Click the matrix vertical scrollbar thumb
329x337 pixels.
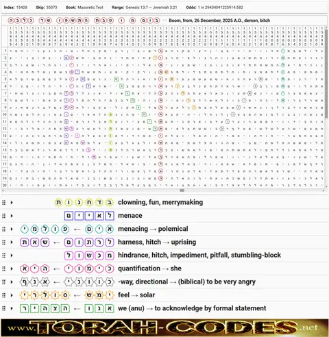[326, 73]
